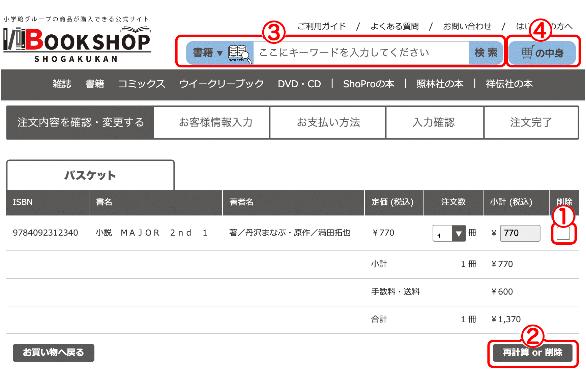This screenshot has height=392, width=586.
Task: Click the お買い物へ戻る button
Action: tap(54, 353)
